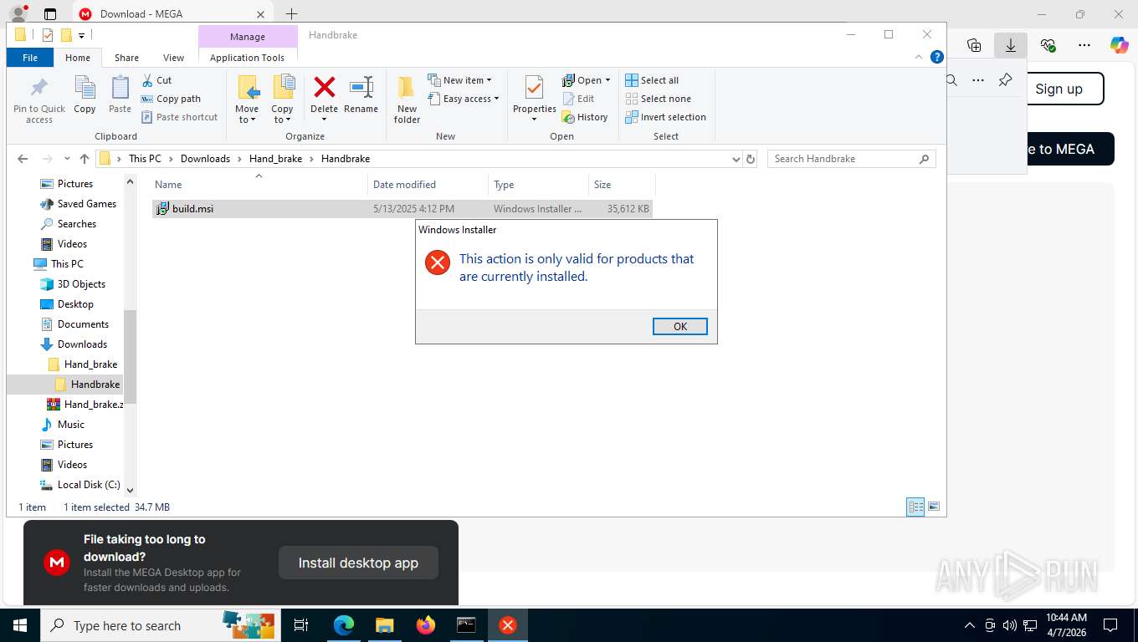Sort by Date modified column
1138x642 pixels.
pyautogui.click(x=428, y=185)
